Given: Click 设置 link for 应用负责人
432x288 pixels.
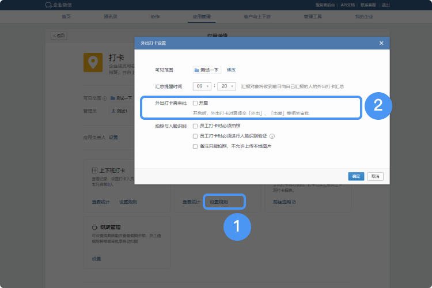Looking at the screenshot, I should (113, 137).
